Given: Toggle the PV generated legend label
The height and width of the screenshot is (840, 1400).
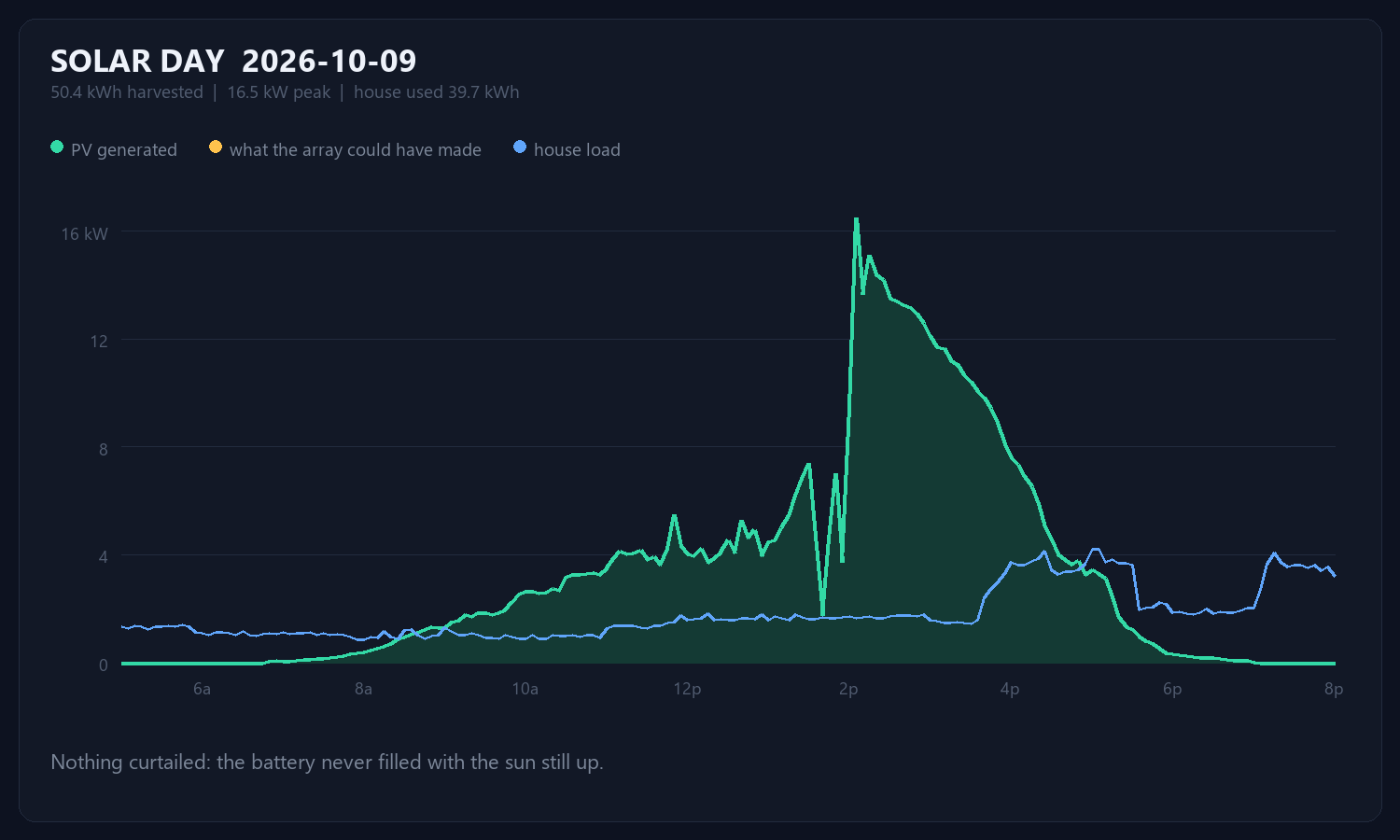Looking at the screenshot, I should [124, 150].
